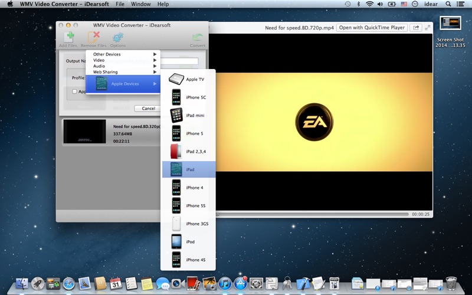Click the Spotlight search icon in menu bar
This screenshot has height=295, width=472.
pyautogui.click(x=448, y=4)
